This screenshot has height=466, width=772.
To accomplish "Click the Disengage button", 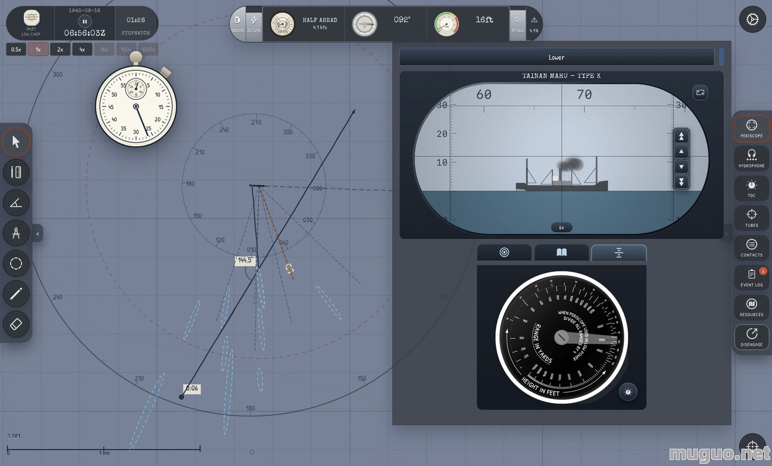I will click(x=752, y=337).
